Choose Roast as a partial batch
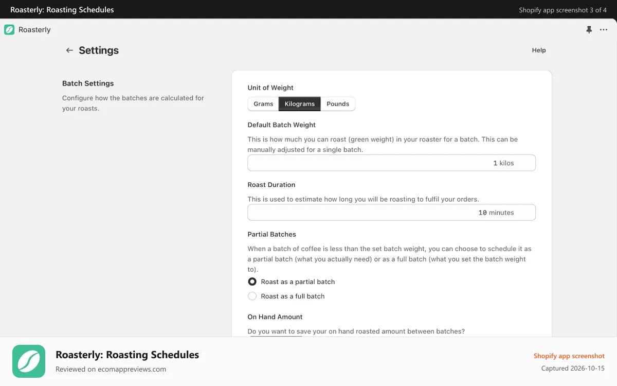This screenshot has width=617, height=386. (252, 282)
